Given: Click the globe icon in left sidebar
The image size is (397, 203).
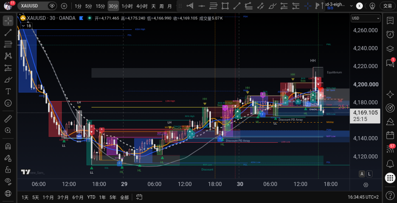Looking at the screenshot, I should coord(8,194).
